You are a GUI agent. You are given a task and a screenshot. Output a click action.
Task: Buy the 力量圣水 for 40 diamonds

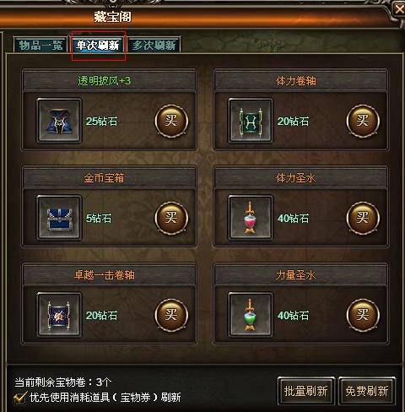pyautogui.click(x=363, y=315)
